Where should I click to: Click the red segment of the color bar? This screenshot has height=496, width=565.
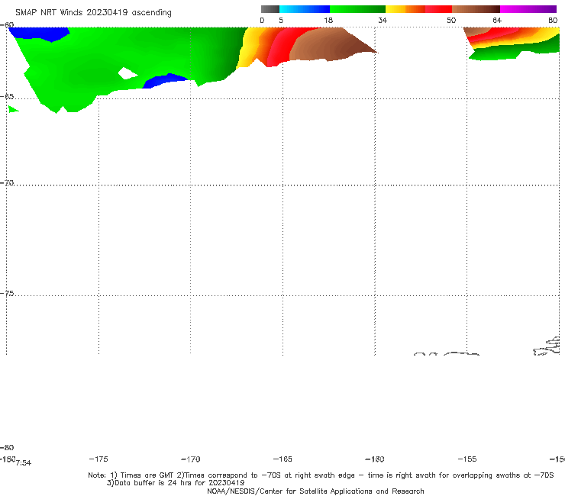coord(438,9)
